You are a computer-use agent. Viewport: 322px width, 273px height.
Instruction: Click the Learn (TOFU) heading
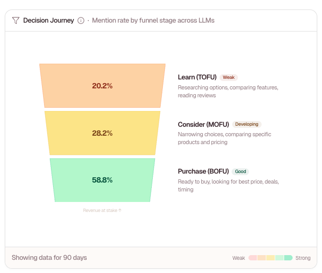[x=197, y=77]
